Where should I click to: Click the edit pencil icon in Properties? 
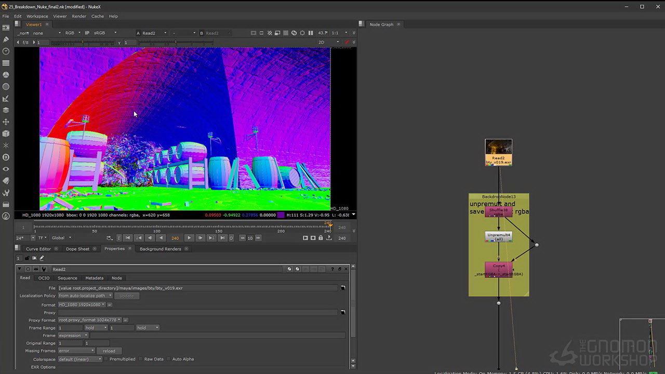click(42, 258)
